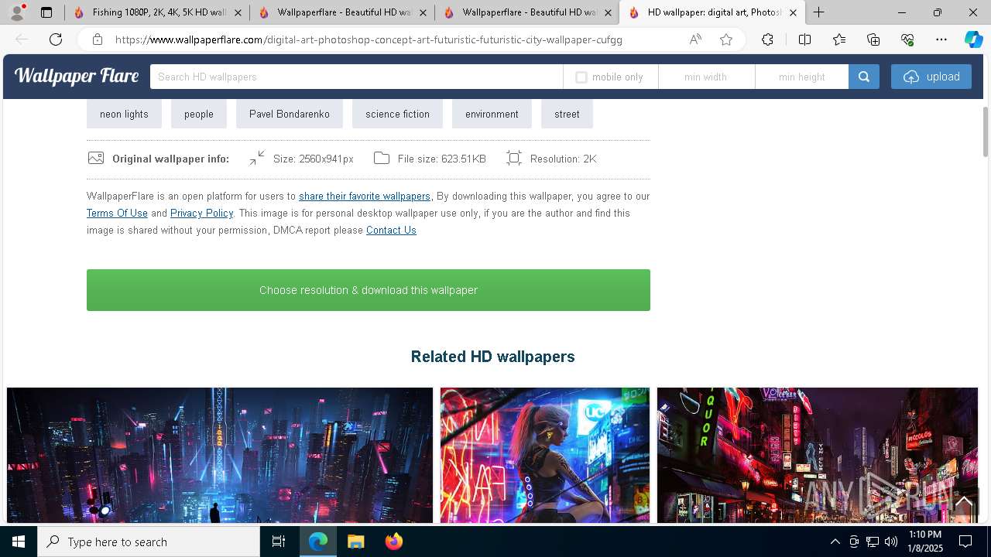Open the Terms Of Use link

click(x=117, y=214)
